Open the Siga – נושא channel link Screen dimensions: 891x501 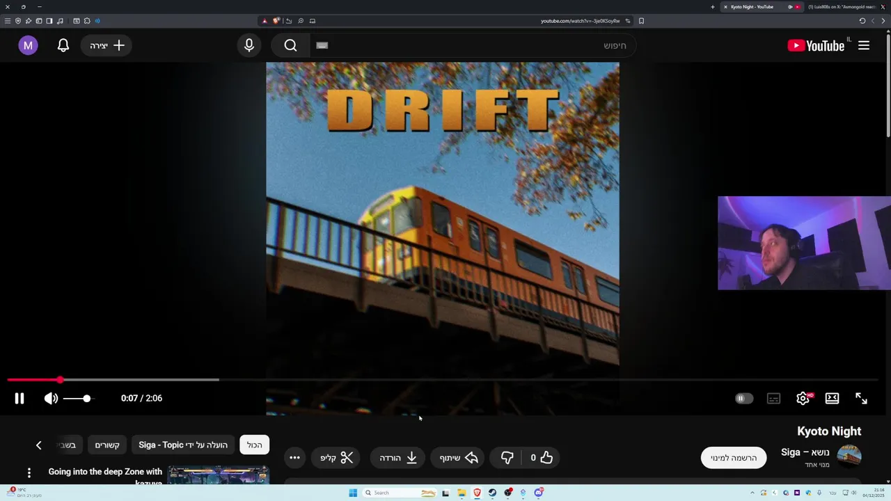[x=805, y=452]
